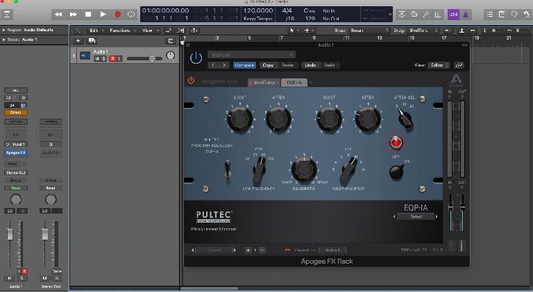Mute the Audio 1 track header
This screenshot has height=292, width=533.
pyautogui.click(x=97, y=59)
